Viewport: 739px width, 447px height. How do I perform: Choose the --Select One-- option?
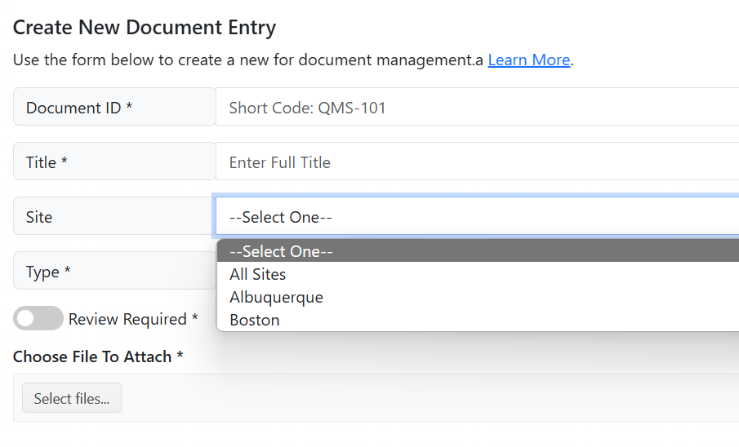click(478, 251)
